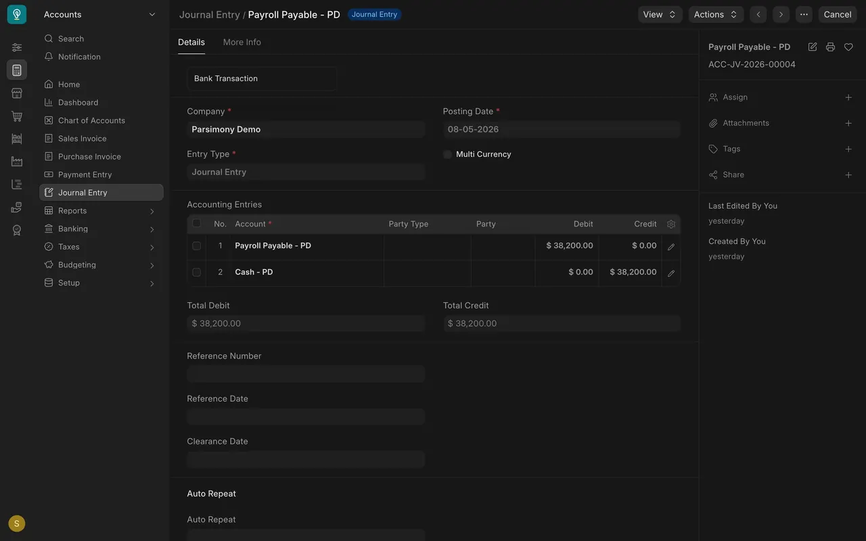Screen dimensions: 866x541
Task: Expand Reports submenu
Action: point(152,211)
